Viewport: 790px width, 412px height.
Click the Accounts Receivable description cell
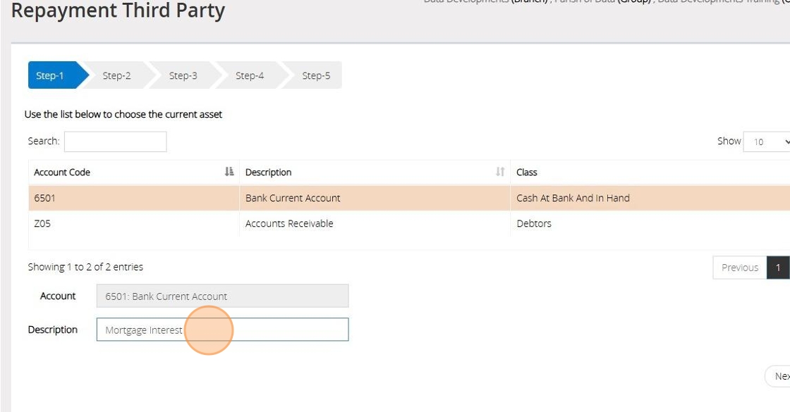point(289,224)
